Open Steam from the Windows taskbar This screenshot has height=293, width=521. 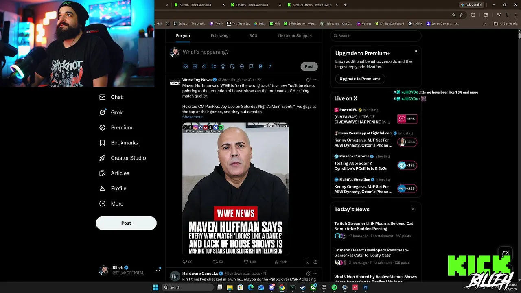coord(303,287)
